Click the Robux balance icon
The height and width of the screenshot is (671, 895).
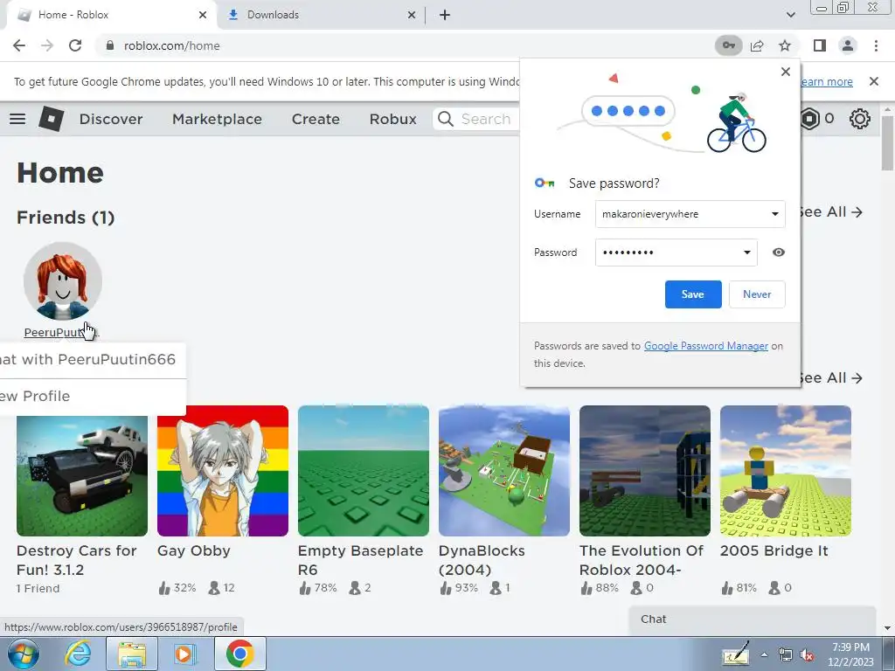coord(809,119)
